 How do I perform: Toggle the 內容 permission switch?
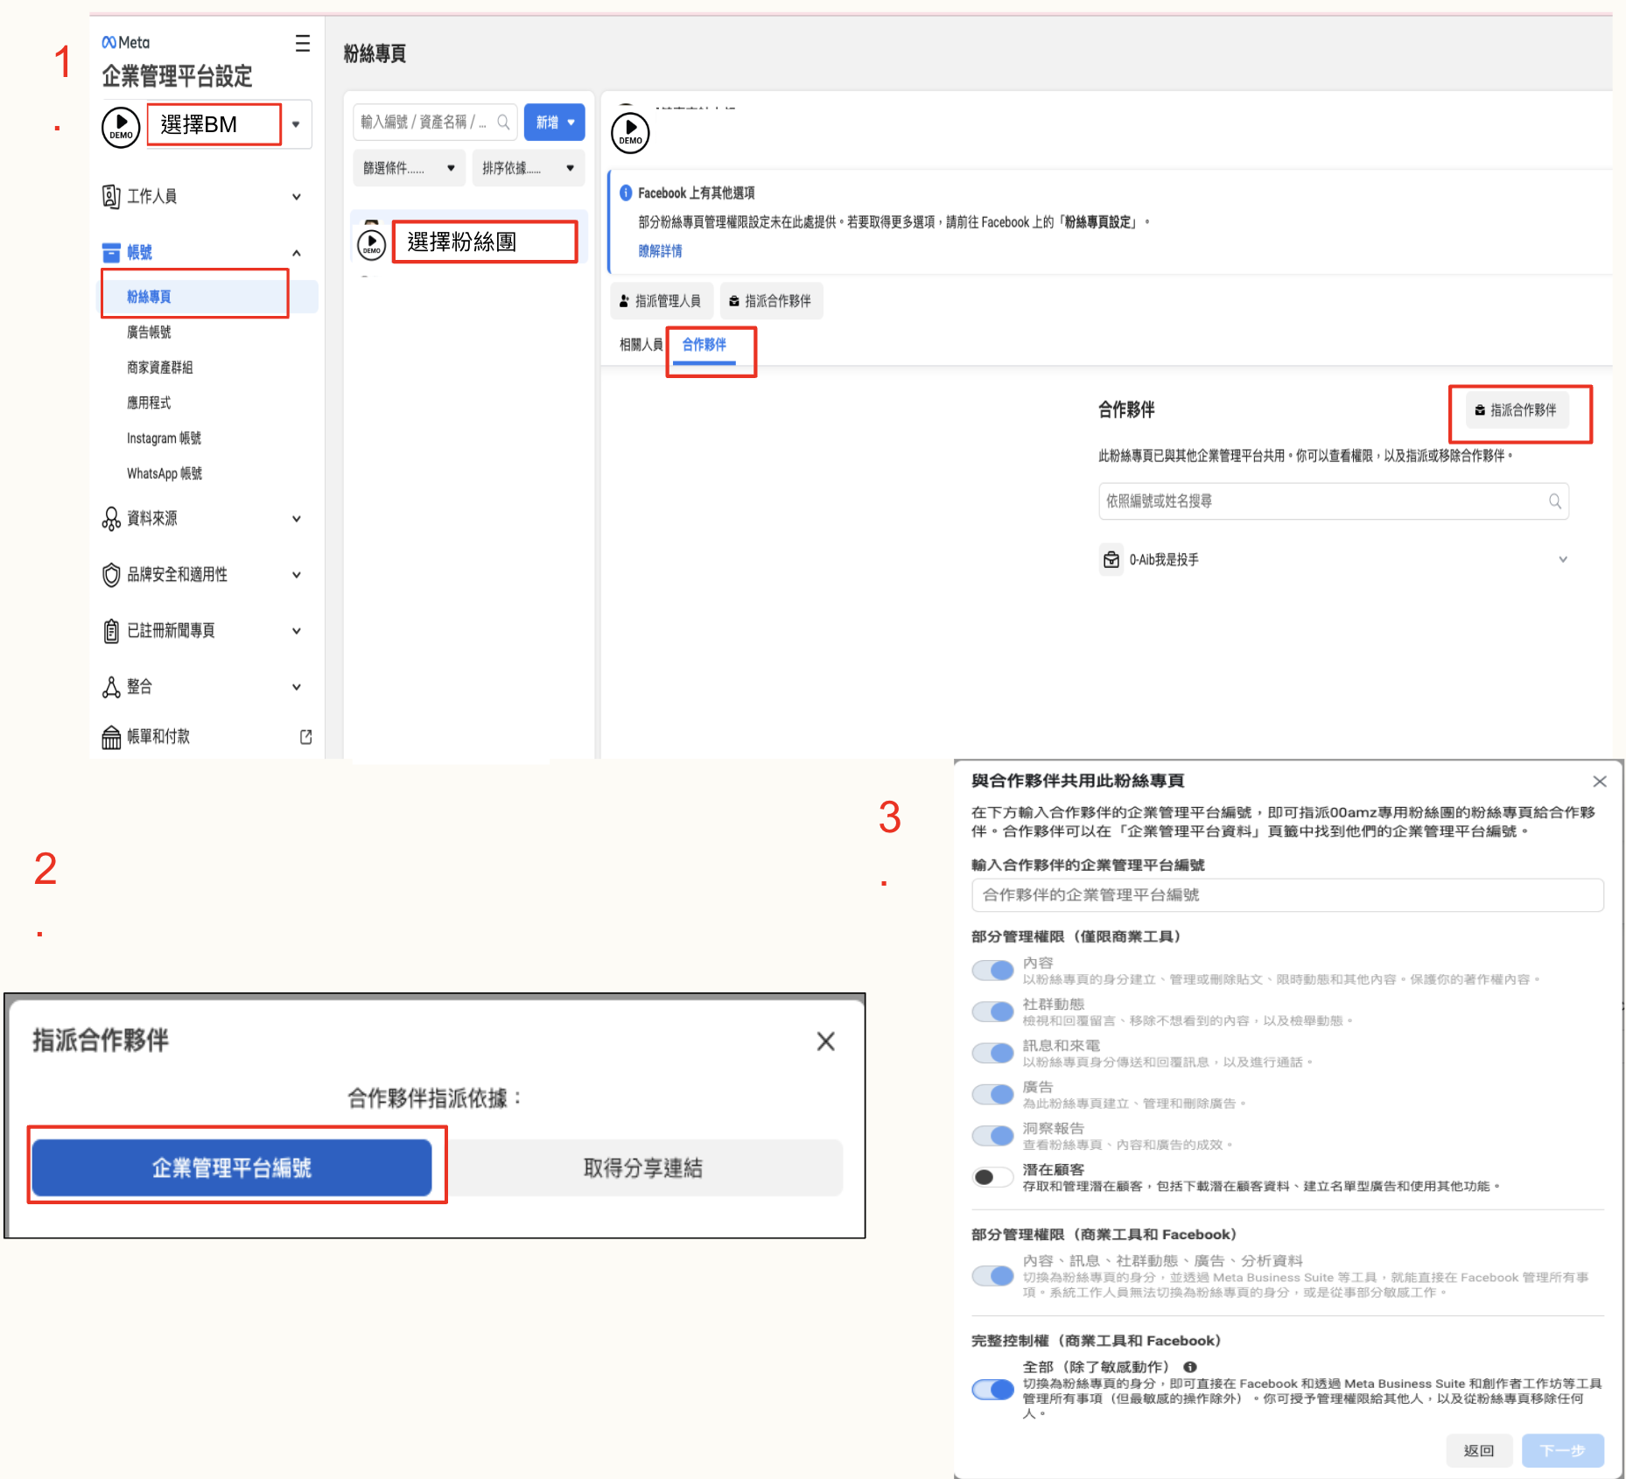click(x=992, y=971)
